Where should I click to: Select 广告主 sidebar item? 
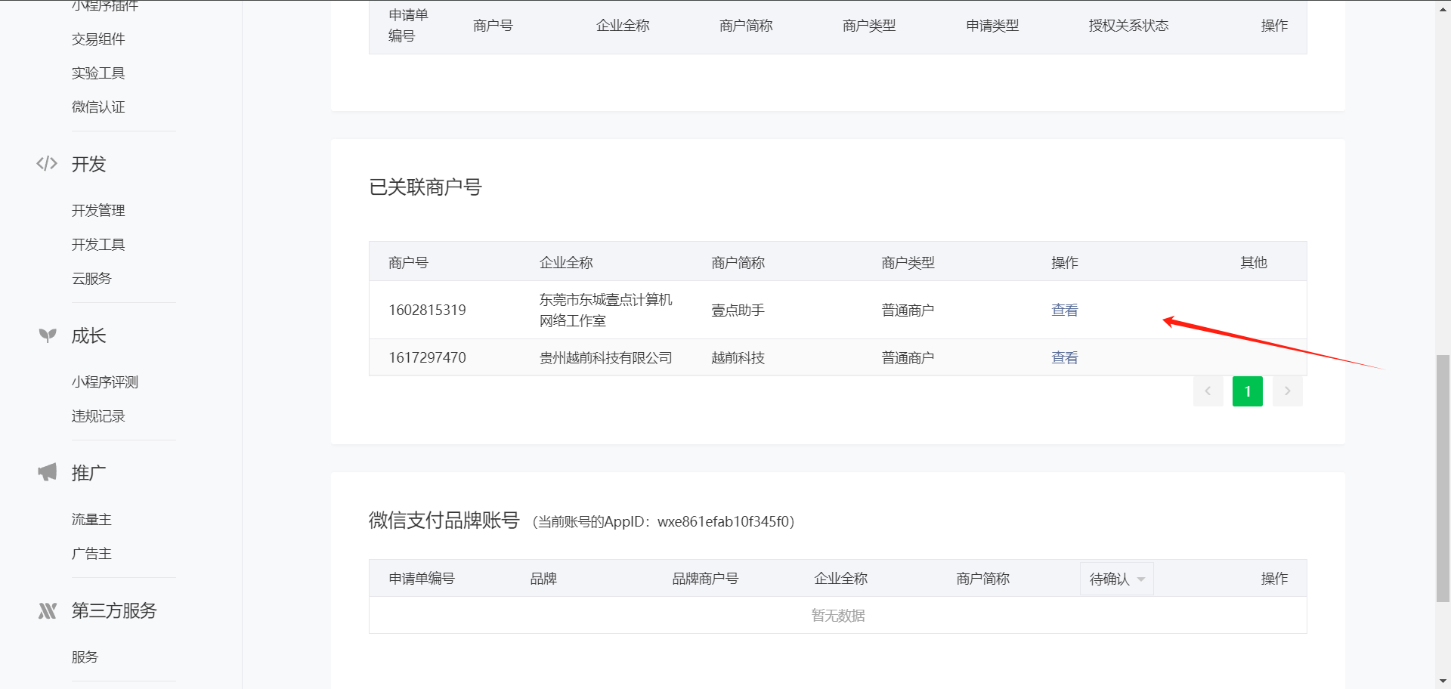(91, 554)
